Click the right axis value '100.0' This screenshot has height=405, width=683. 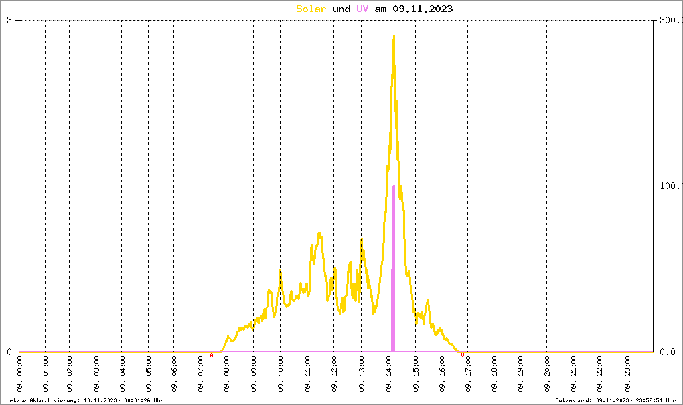tap(671, 186)
